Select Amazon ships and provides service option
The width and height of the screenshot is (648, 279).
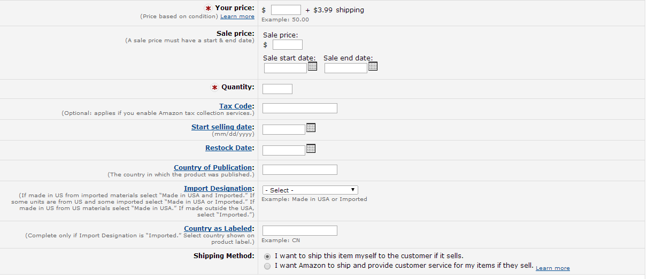267,266
